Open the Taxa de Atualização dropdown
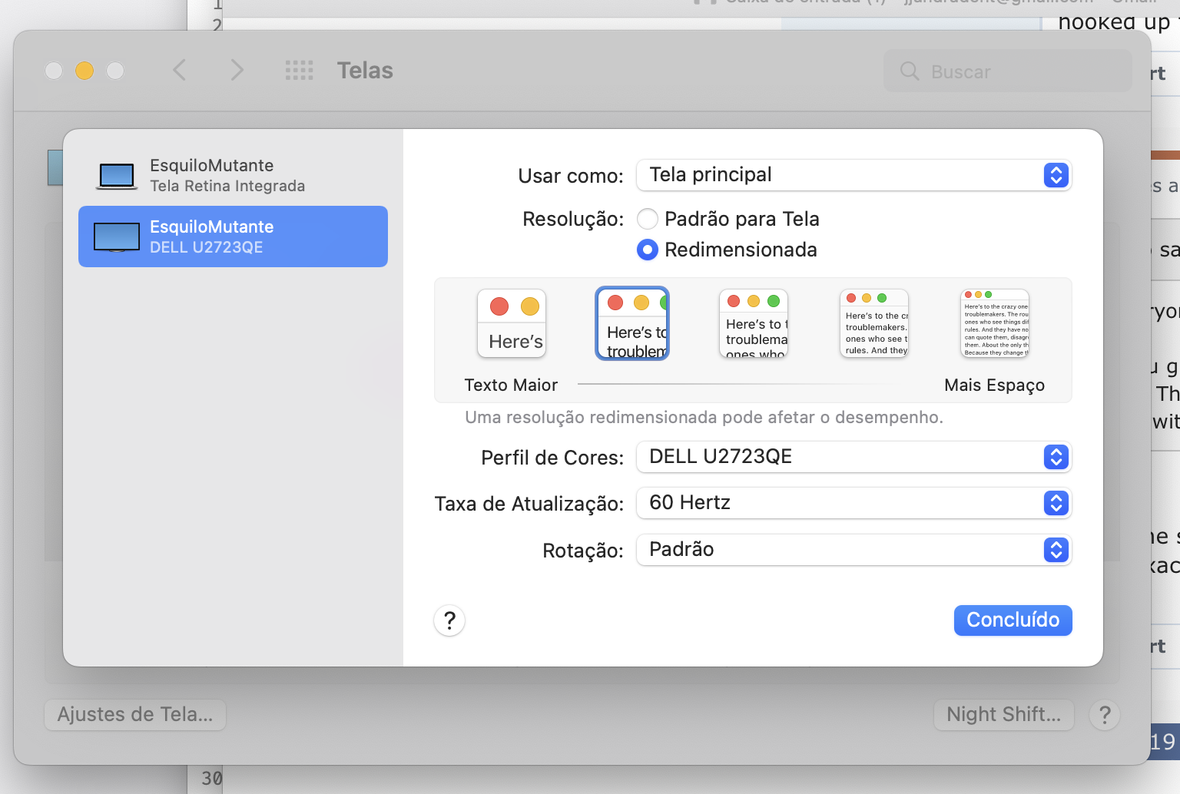This screenshot has height=794, width=1180. pyautogui.click(x=854, y=503)
